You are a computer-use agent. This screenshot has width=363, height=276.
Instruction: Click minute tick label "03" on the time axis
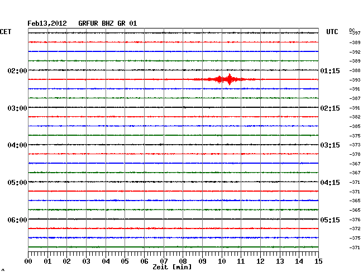(87, 261)
